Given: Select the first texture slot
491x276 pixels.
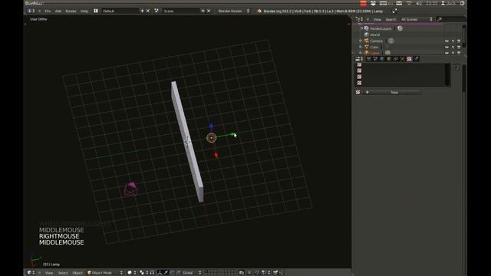Looking at the screenshot, I should 401,64.
